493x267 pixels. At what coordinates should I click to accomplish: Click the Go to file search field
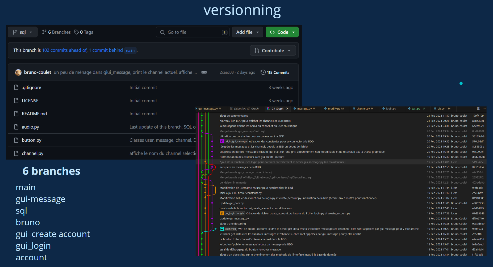[193, 32]
